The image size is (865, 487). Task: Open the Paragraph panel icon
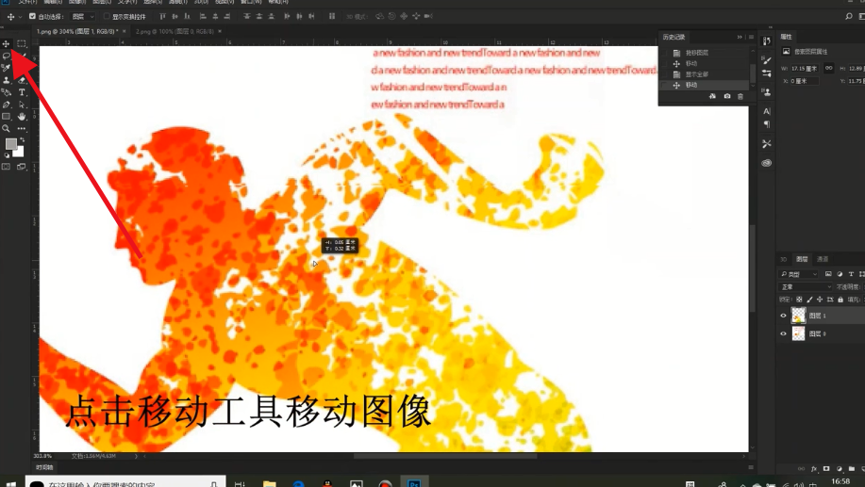(x=766, y=124)
